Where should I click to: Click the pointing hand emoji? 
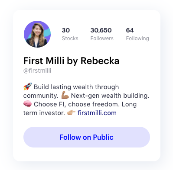point(71,112)
